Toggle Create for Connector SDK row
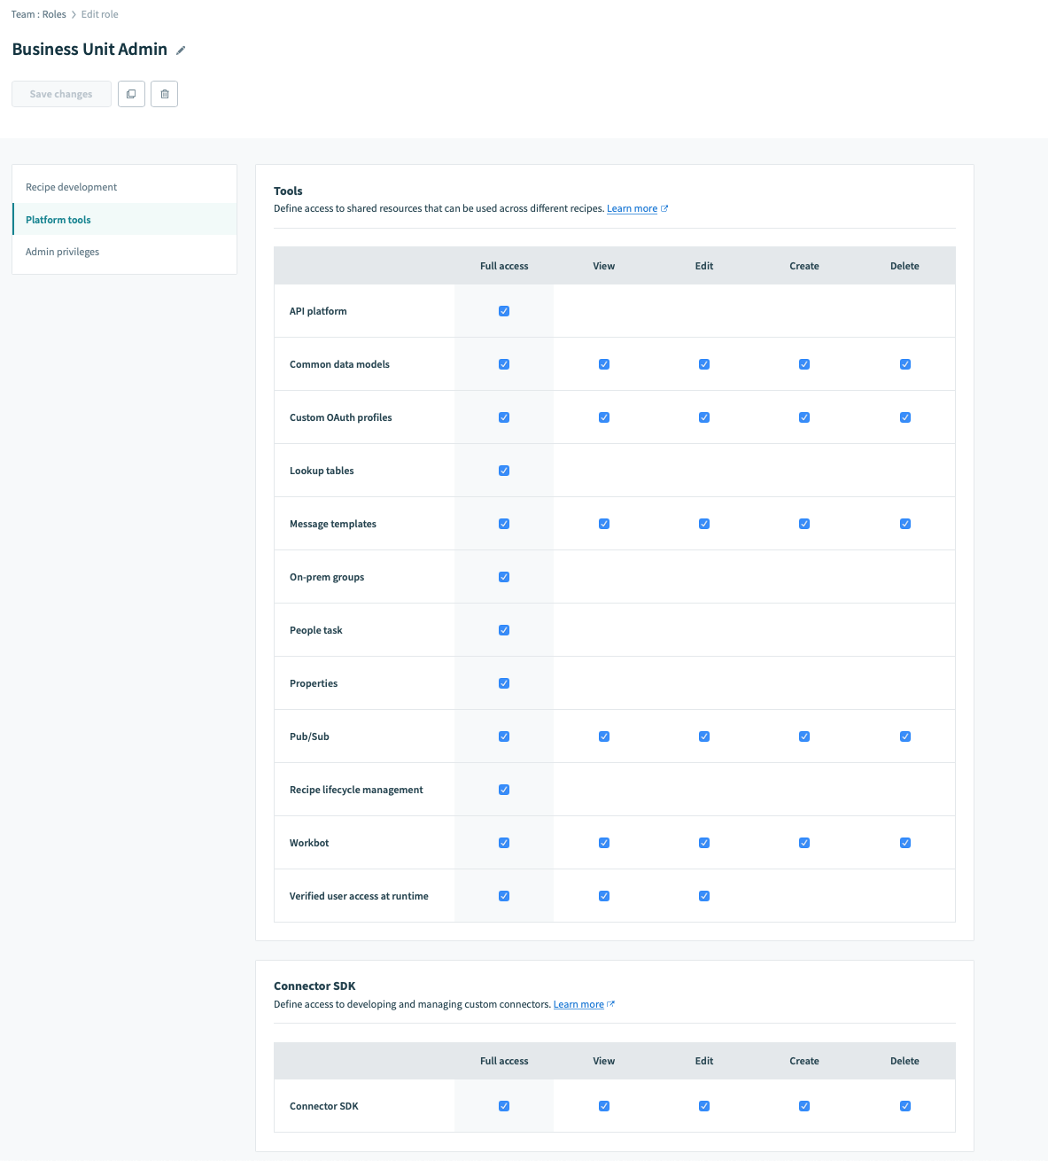This screenshot has width=1048, height=1161. pyautogui.click(x=804, y=1106)
